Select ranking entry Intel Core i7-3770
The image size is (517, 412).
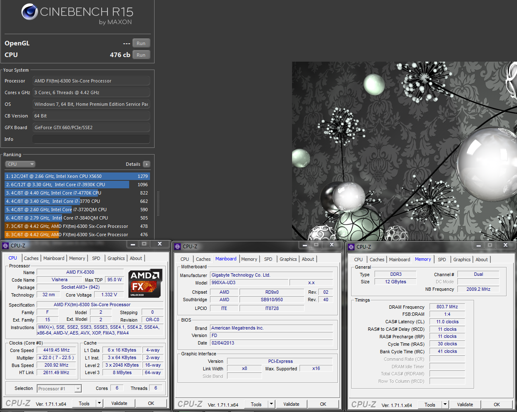(77, 201)
